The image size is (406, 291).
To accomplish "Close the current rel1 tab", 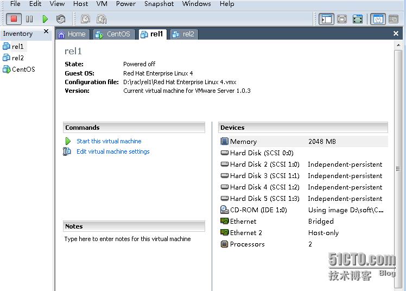I will coord(396,34).
